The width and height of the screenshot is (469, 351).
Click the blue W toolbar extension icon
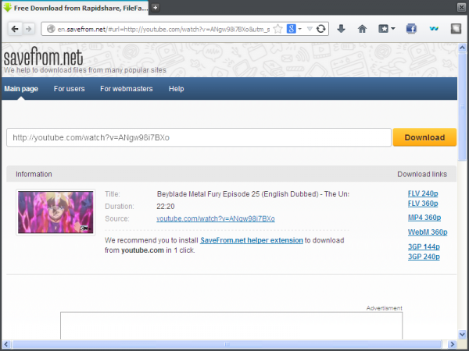coord(434,29)
